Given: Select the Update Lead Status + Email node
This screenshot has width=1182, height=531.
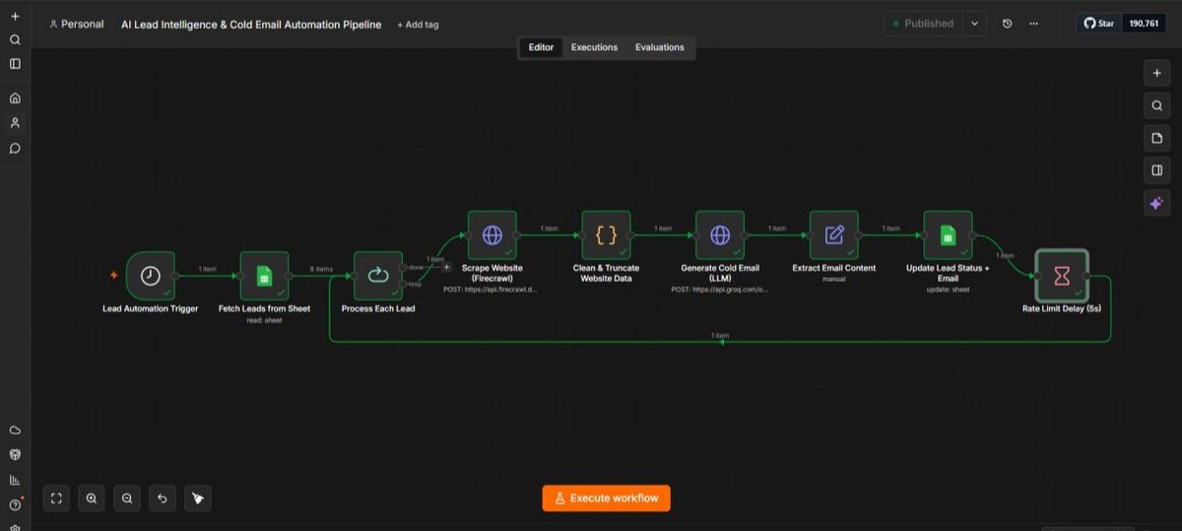Looking at the screenshot, I should (948, 235).
